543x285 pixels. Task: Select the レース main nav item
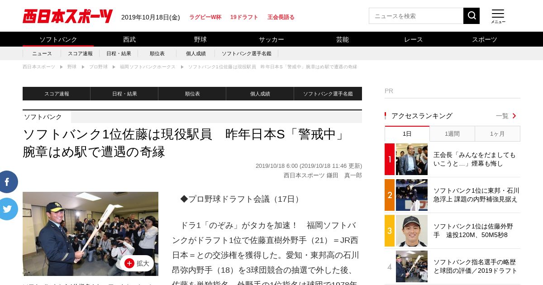(414, 39)
